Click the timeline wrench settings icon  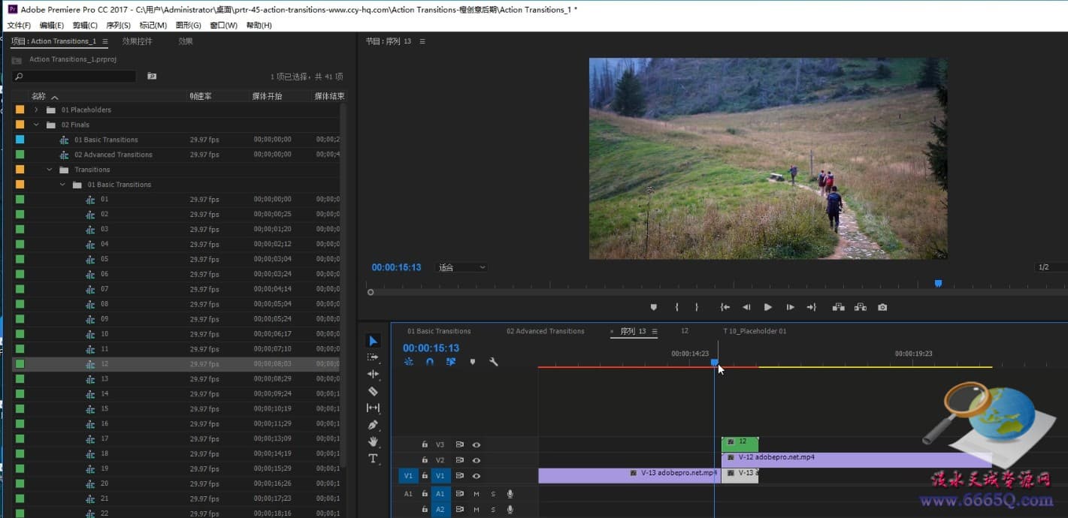tap(494, 362)
